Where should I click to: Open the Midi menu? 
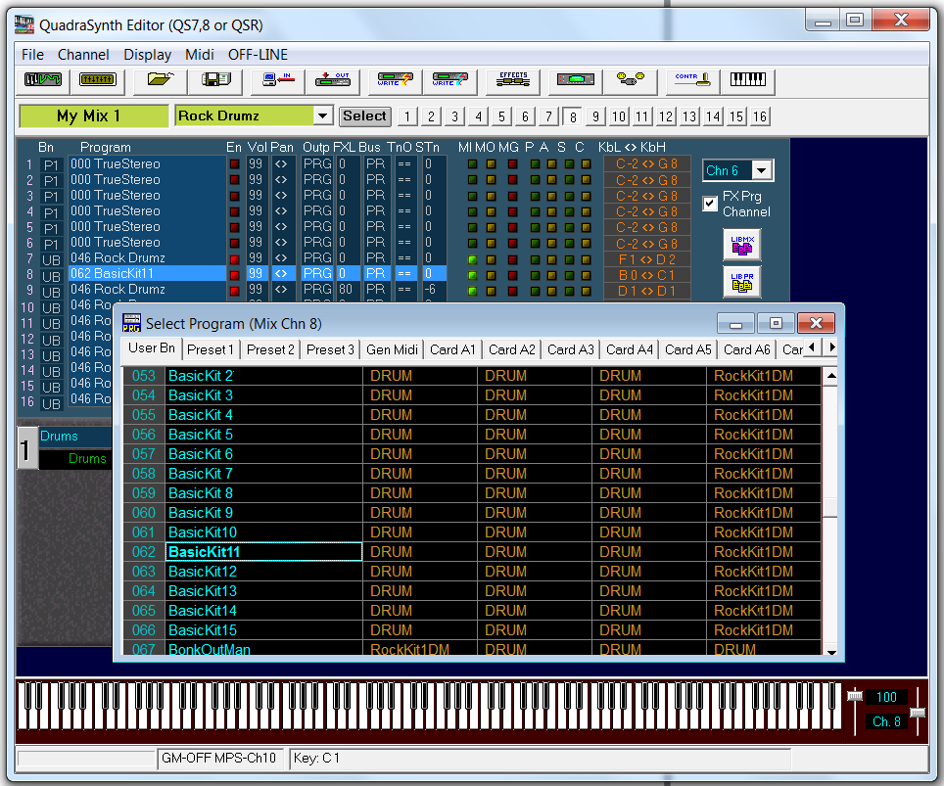pos(200,55)
